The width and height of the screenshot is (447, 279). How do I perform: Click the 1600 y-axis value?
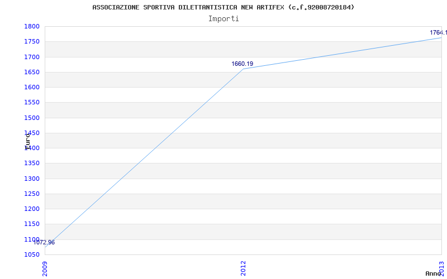pyautogui.click(x=32, y=87)
